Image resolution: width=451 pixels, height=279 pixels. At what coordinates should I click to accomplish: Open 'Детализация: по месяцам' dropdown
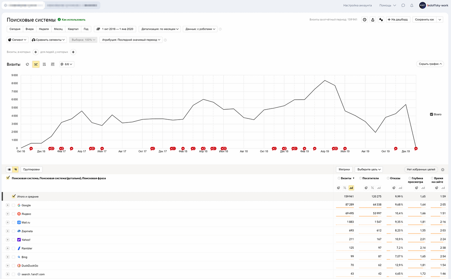coord(160,29)
